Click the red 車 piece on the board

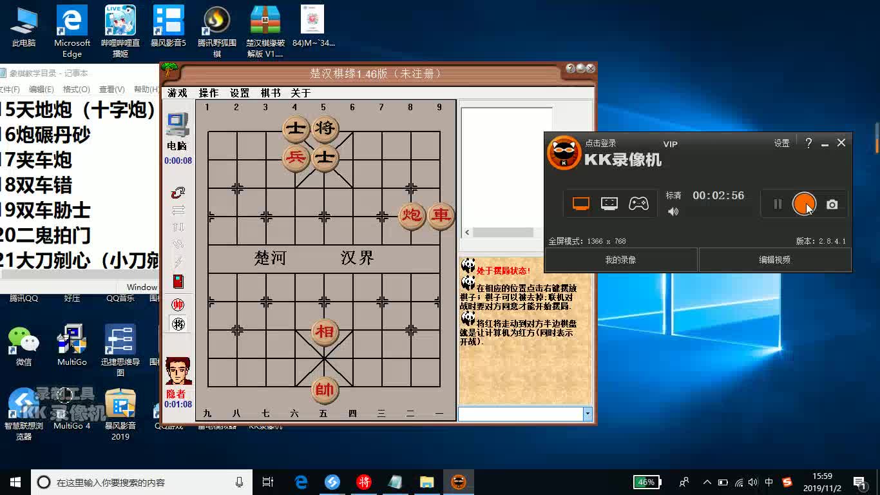tap(441, 215)
